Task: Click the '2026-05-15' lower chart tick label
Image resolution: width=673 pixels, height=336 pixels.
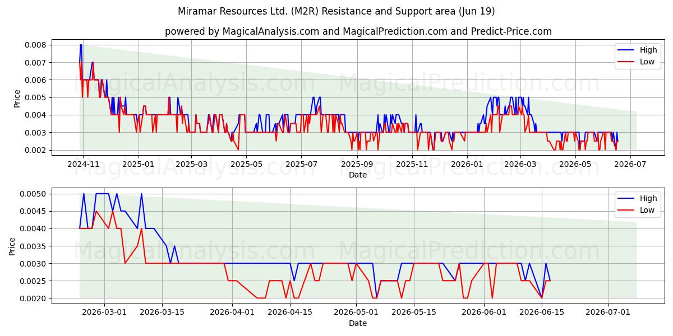Action: click(x=414, y=312)
